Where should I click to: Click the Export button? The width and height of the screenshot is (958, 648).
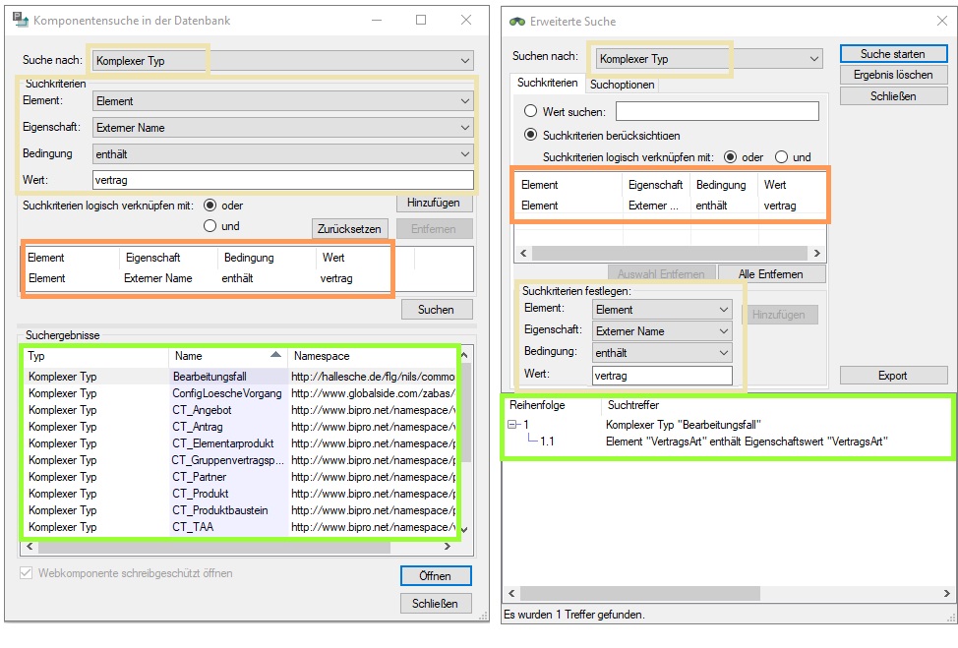pyautogui.click(x=893, y=376)
